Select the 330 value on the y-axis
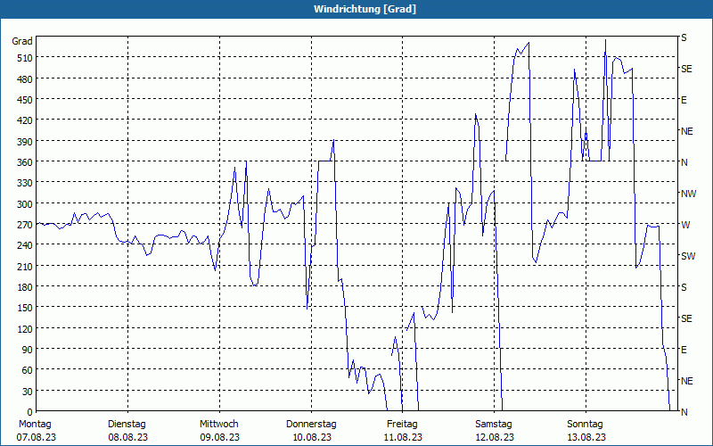This screenshot has height=446, width=713. pyautogui.click(x=25, y=183)
